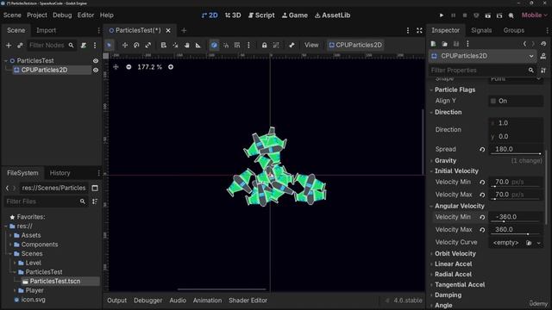Open the Mobile renderer dropdown
This screenshot has height=310, width=552.
click(x=535, y=15)
